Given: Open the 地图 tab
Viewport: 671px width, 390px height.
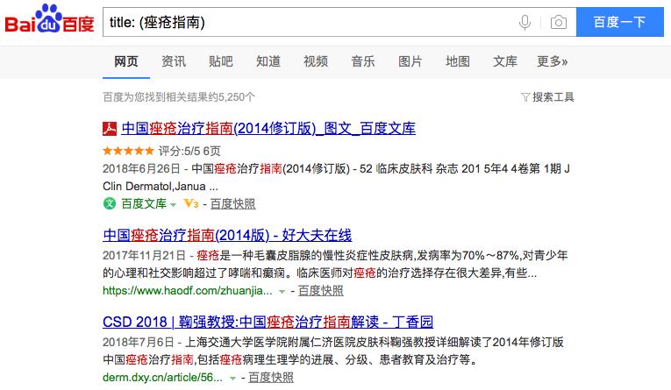Looking at the screenshot, I should 458,61.
